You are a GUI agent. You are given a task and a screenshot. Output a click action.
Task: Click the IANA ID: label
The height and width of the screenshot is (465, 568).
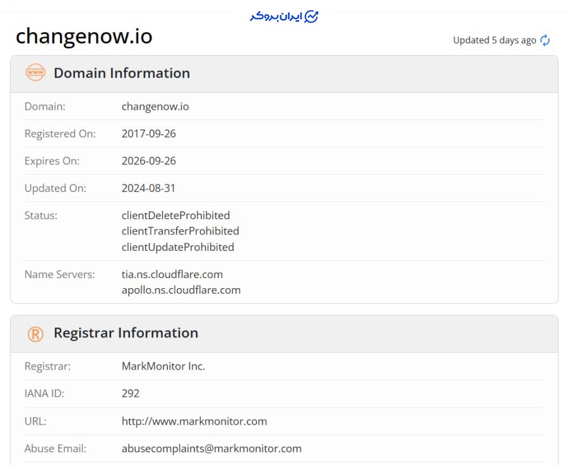click(x=44, y=393)
